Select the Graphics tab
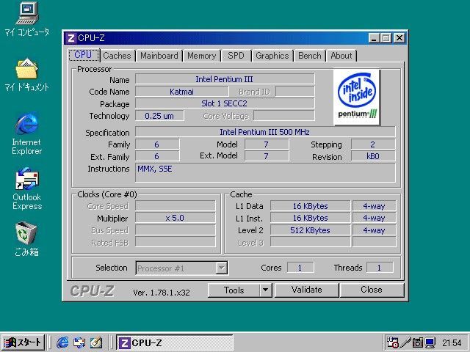The image size is (470, 352). click(x=272, y=56)
